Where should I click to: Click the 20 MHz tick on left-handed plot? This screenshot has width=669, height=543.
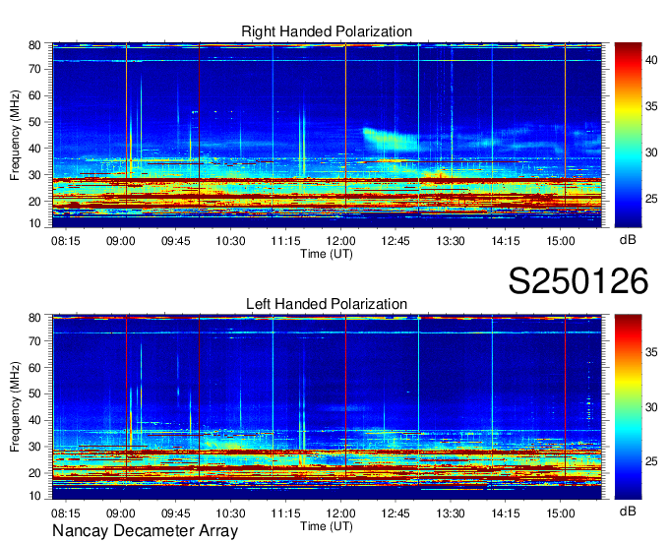click(x=34, y=473)
